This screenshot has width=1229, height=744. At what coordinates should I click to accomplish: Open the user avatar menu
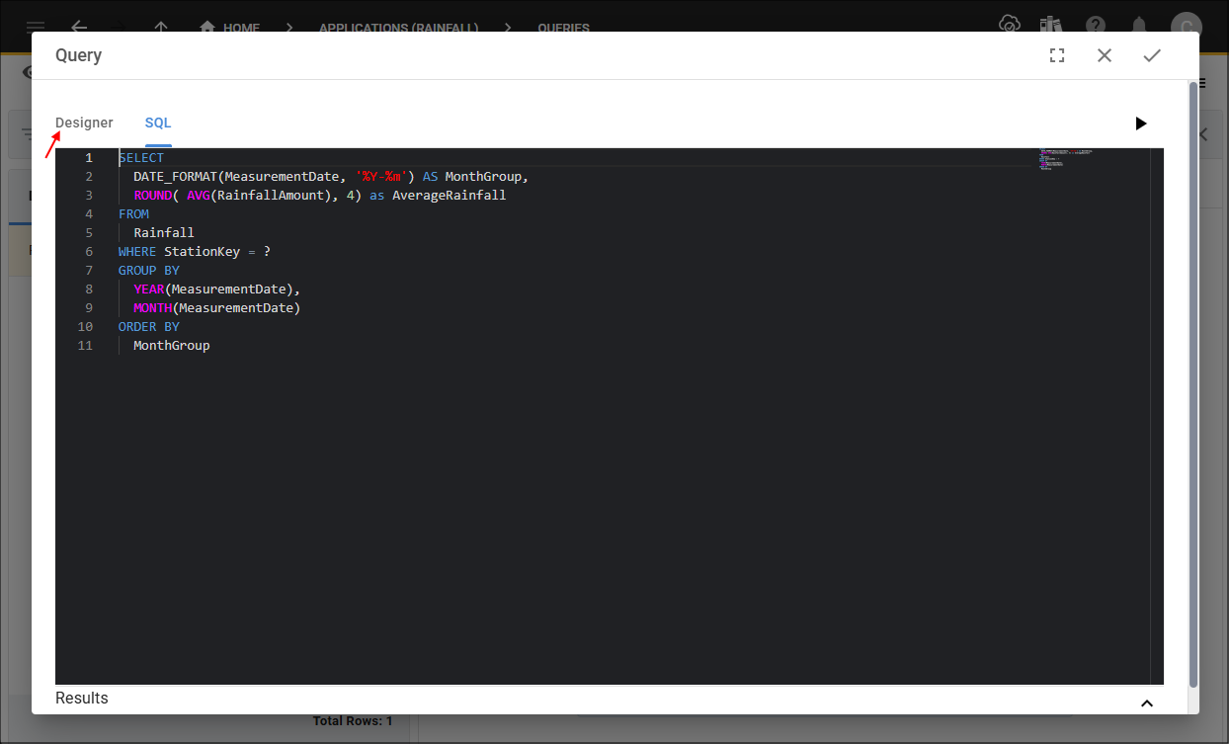coord(1186,27)
